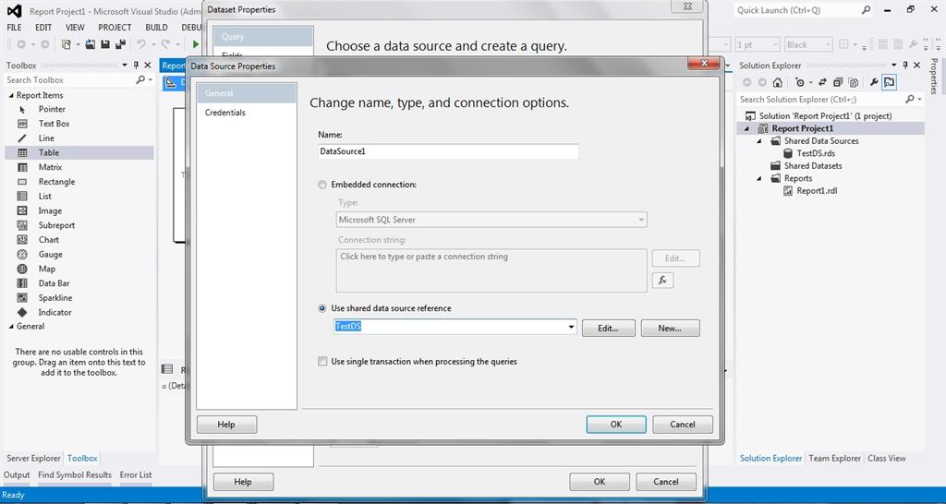Open the Black border color dropdown
This screenshot has height=504, width=946.
click(828, 44)
